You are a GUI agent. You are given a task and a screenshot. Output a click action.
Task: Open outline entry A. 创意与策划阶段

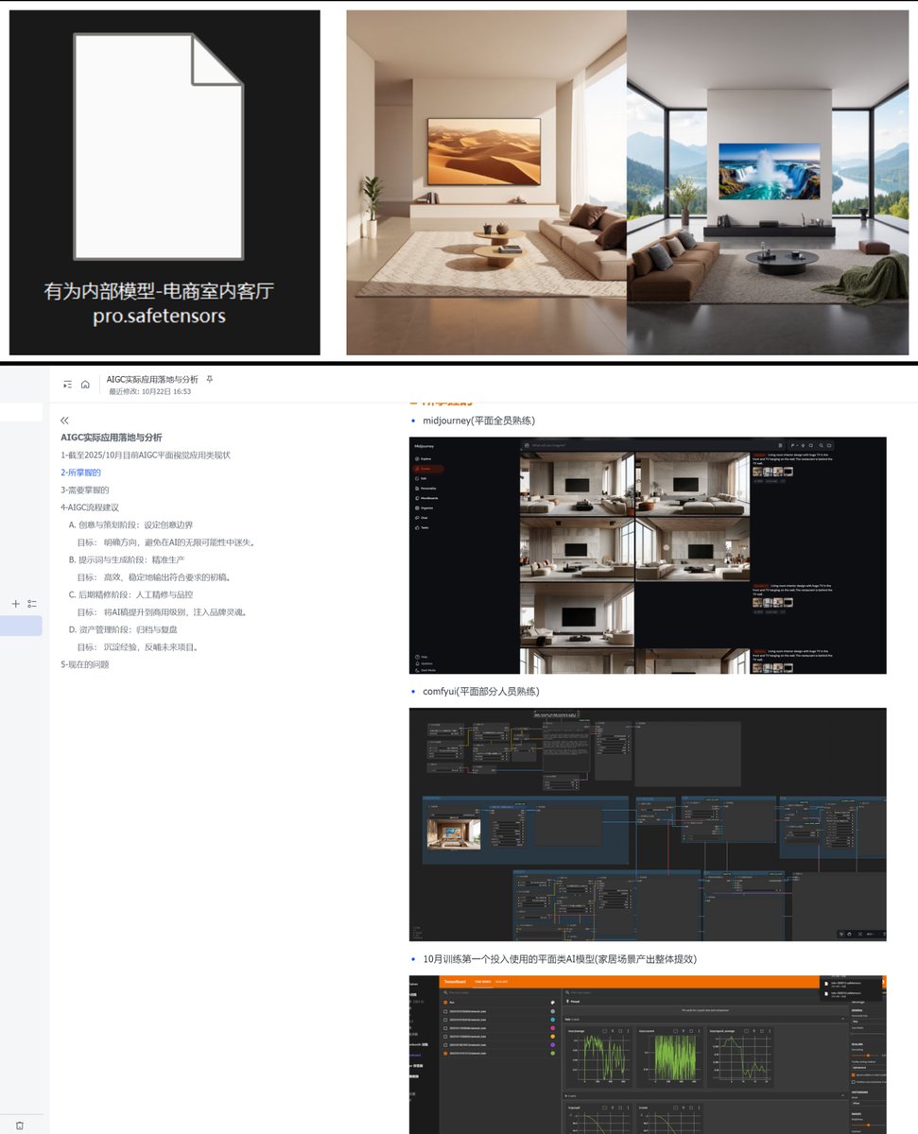click(x=130, y=524)
